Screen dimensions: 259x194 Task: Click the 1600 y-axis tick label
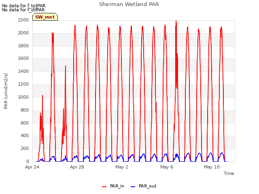point(23,58)
